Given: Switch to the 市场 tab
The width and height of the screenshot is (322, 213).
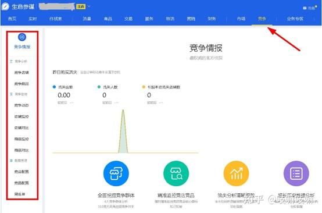Looking at the screenshot, I should (241, 19).
